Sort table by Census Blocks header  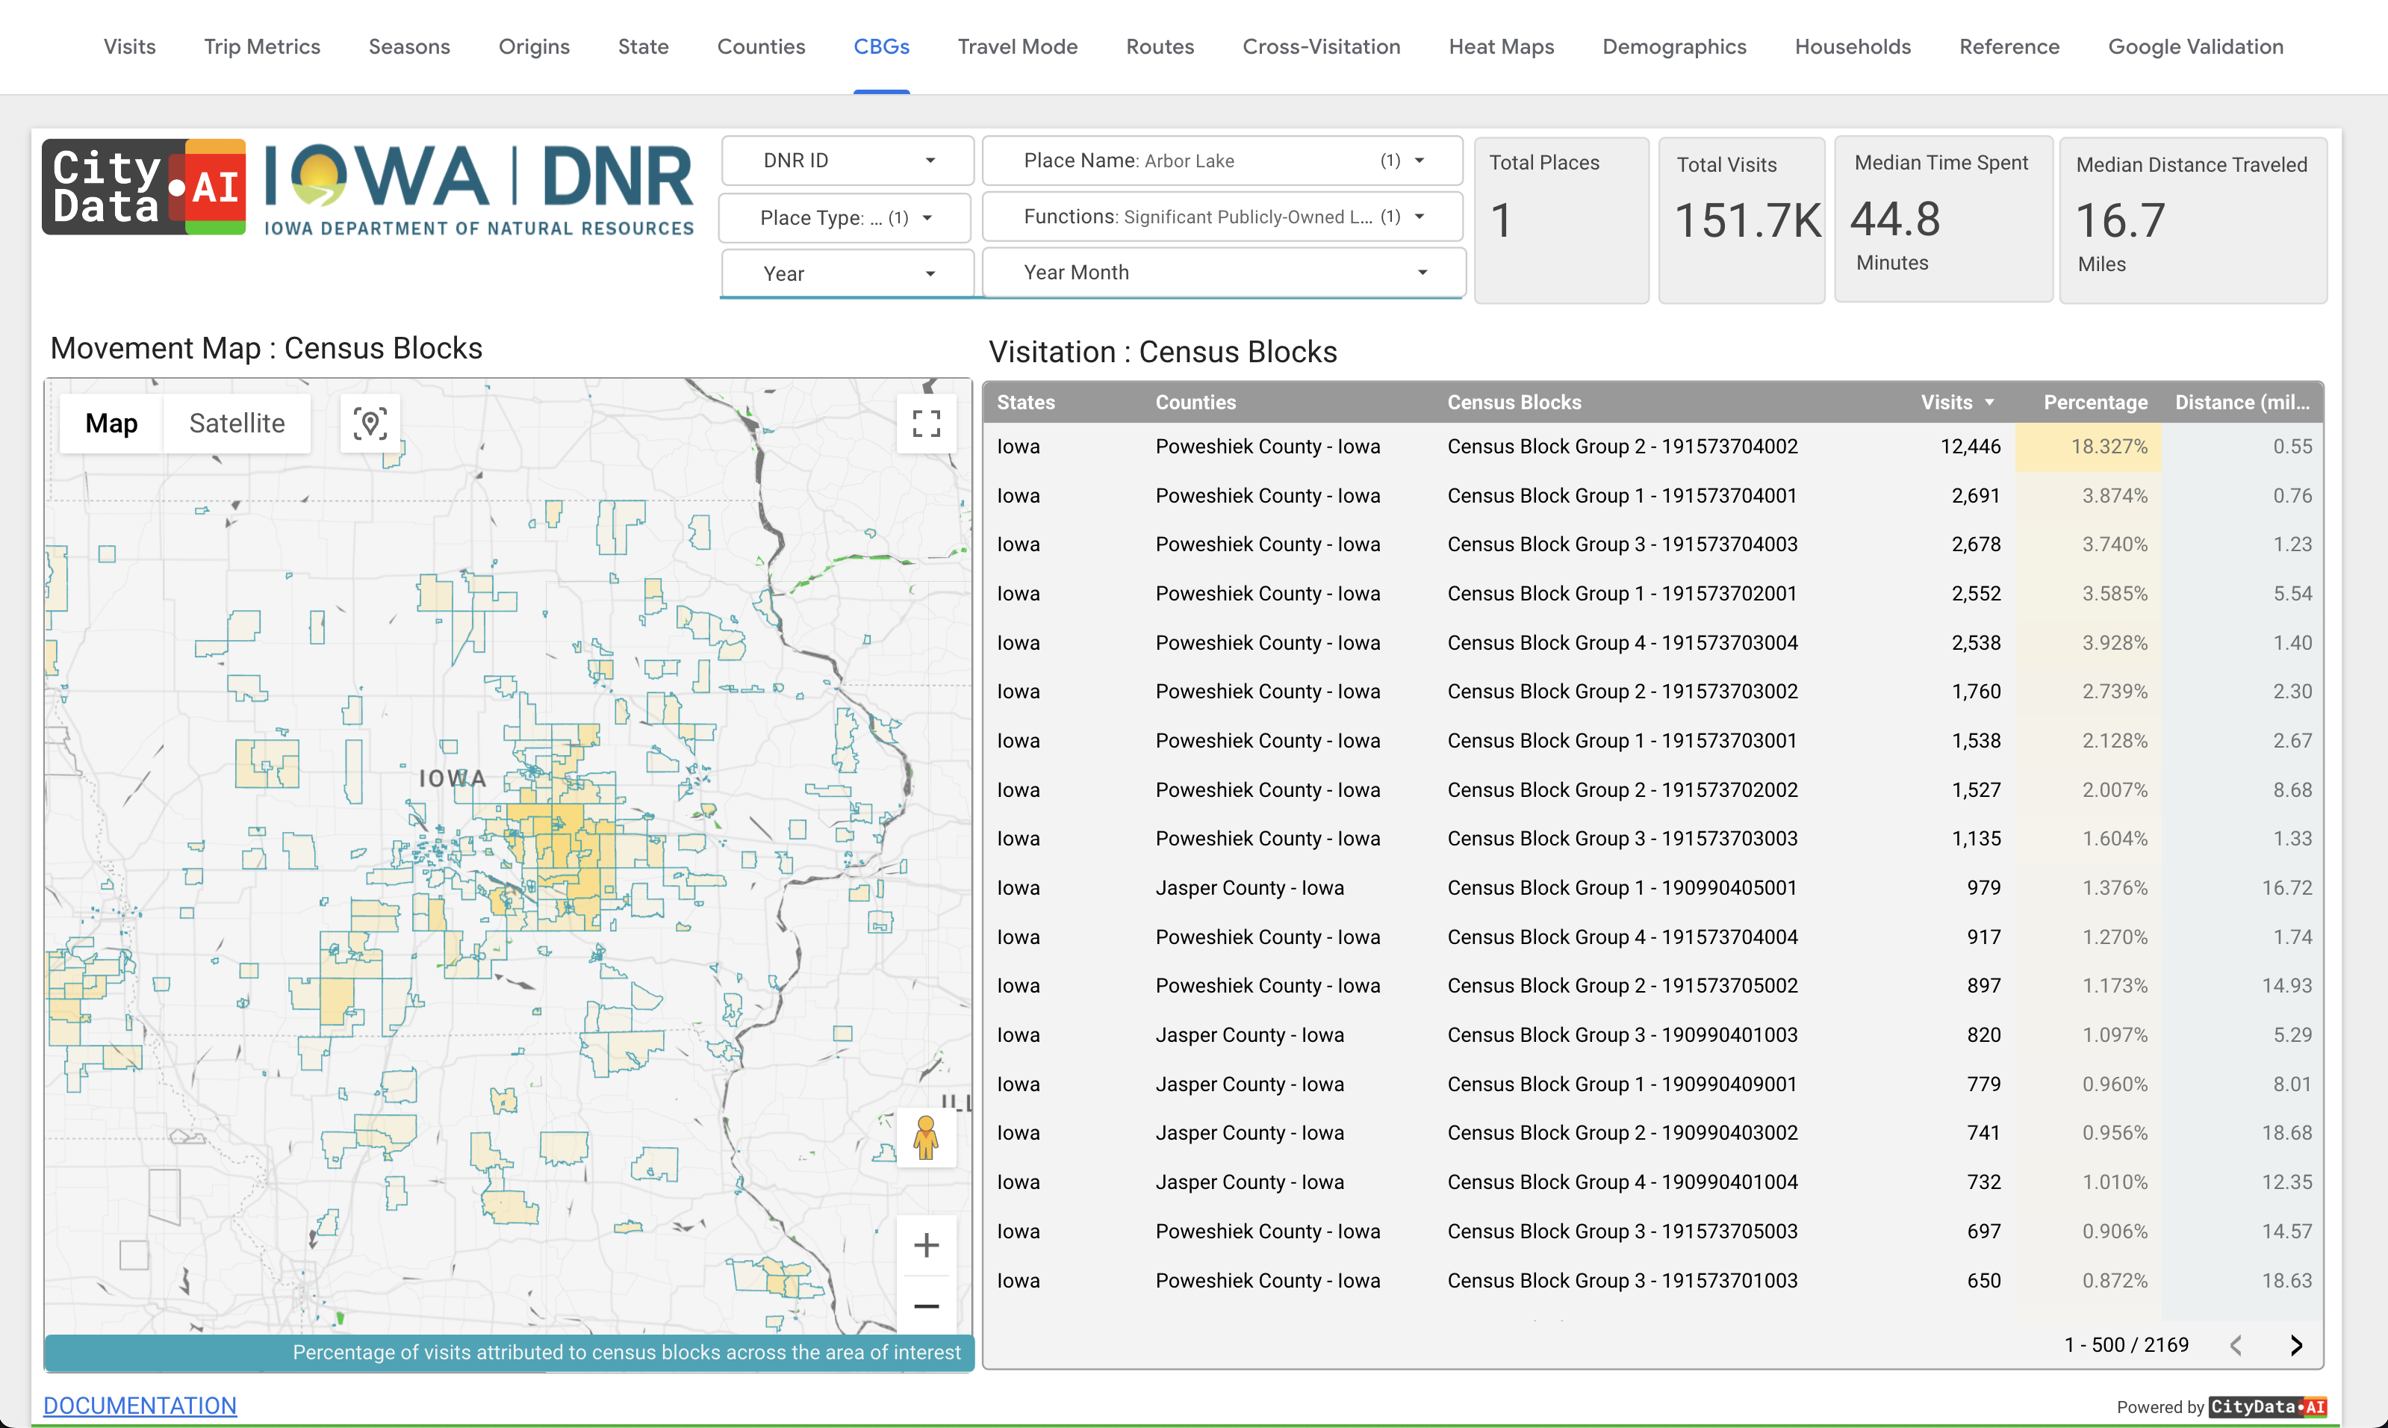pyautogui.click(x=1514, y=403)
